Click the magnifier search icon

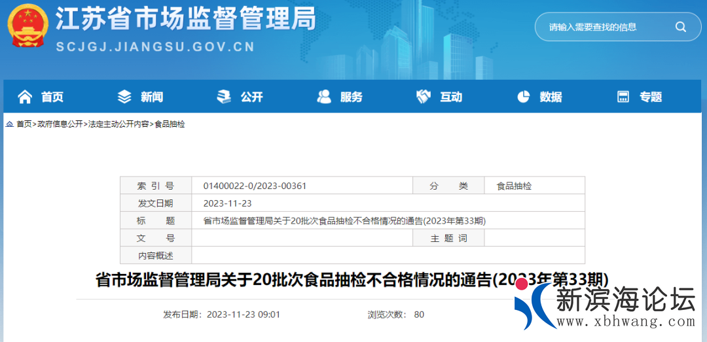point(680,27)
